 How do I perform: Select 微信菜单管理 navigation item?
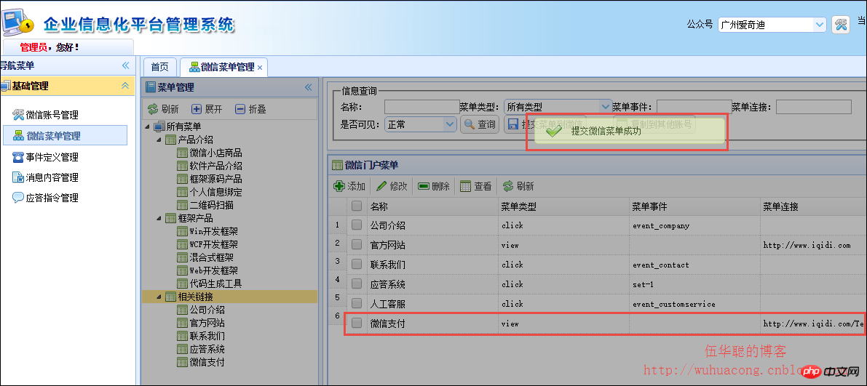(x=65, y=135)
